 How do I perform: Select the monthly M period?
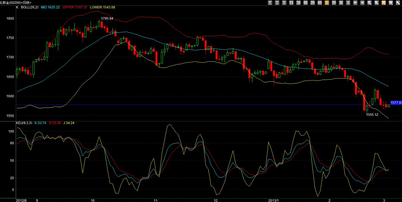(x=341, y=3)
